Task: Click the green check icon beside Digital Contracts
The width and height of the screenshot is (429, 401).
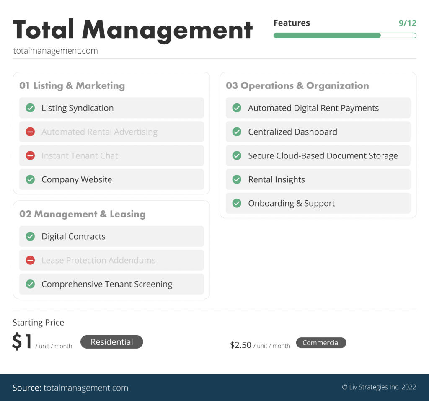Action: [30, 236]
